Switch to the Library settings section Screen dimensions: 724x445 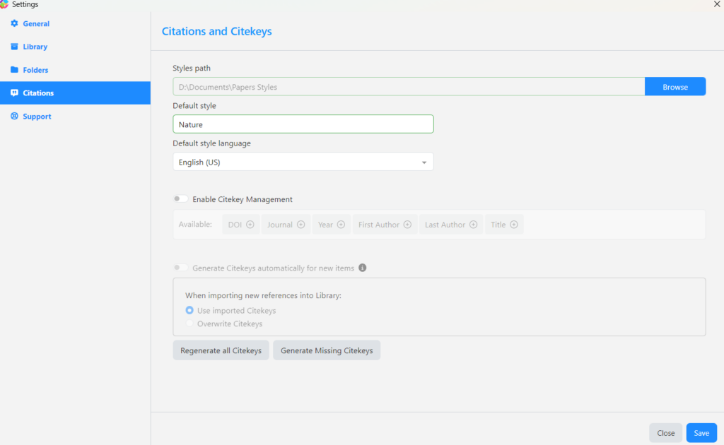tap(35, 47)
